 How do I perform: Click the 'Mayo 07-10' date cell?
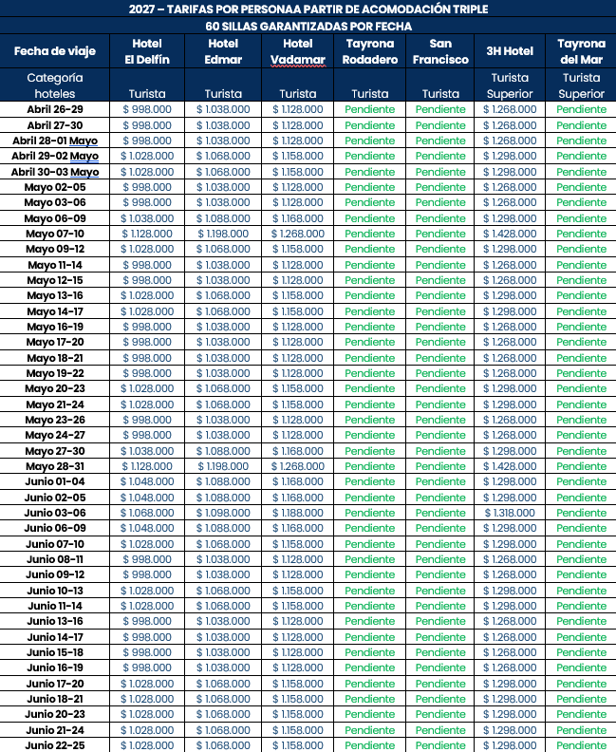coord(55,234)
